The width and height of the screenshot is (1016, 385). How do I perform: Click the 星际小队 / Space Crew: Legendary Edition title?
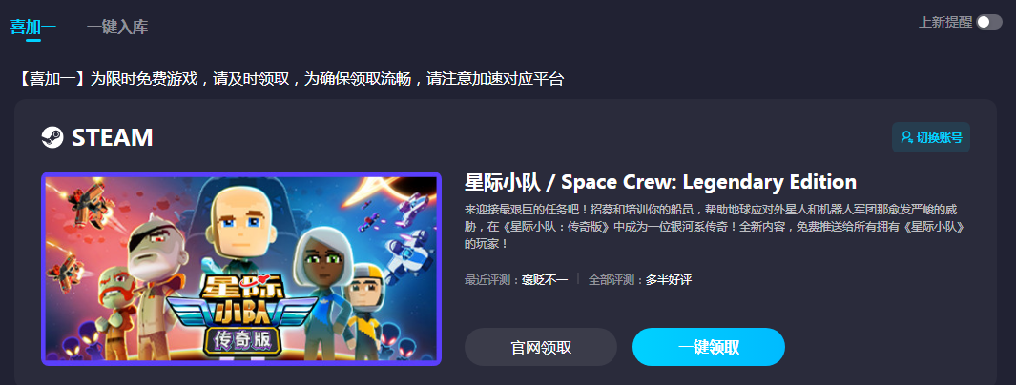coord(660,182)
